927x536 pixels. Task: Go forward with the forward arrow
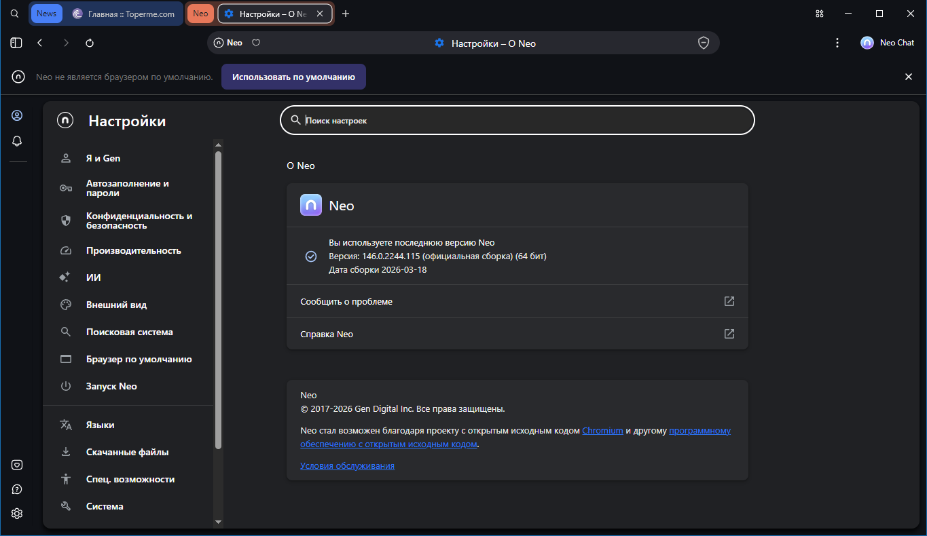pos(66,43)
